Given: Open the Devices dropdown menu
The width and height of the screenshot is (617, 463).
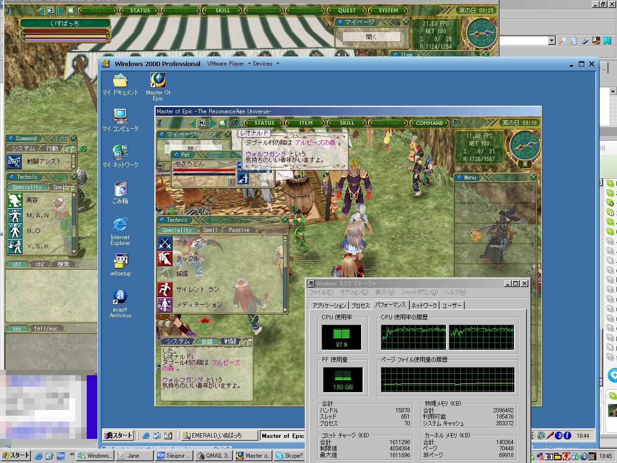Looking at the screenshot, I should pyautogui.click(x=266, y=64).
